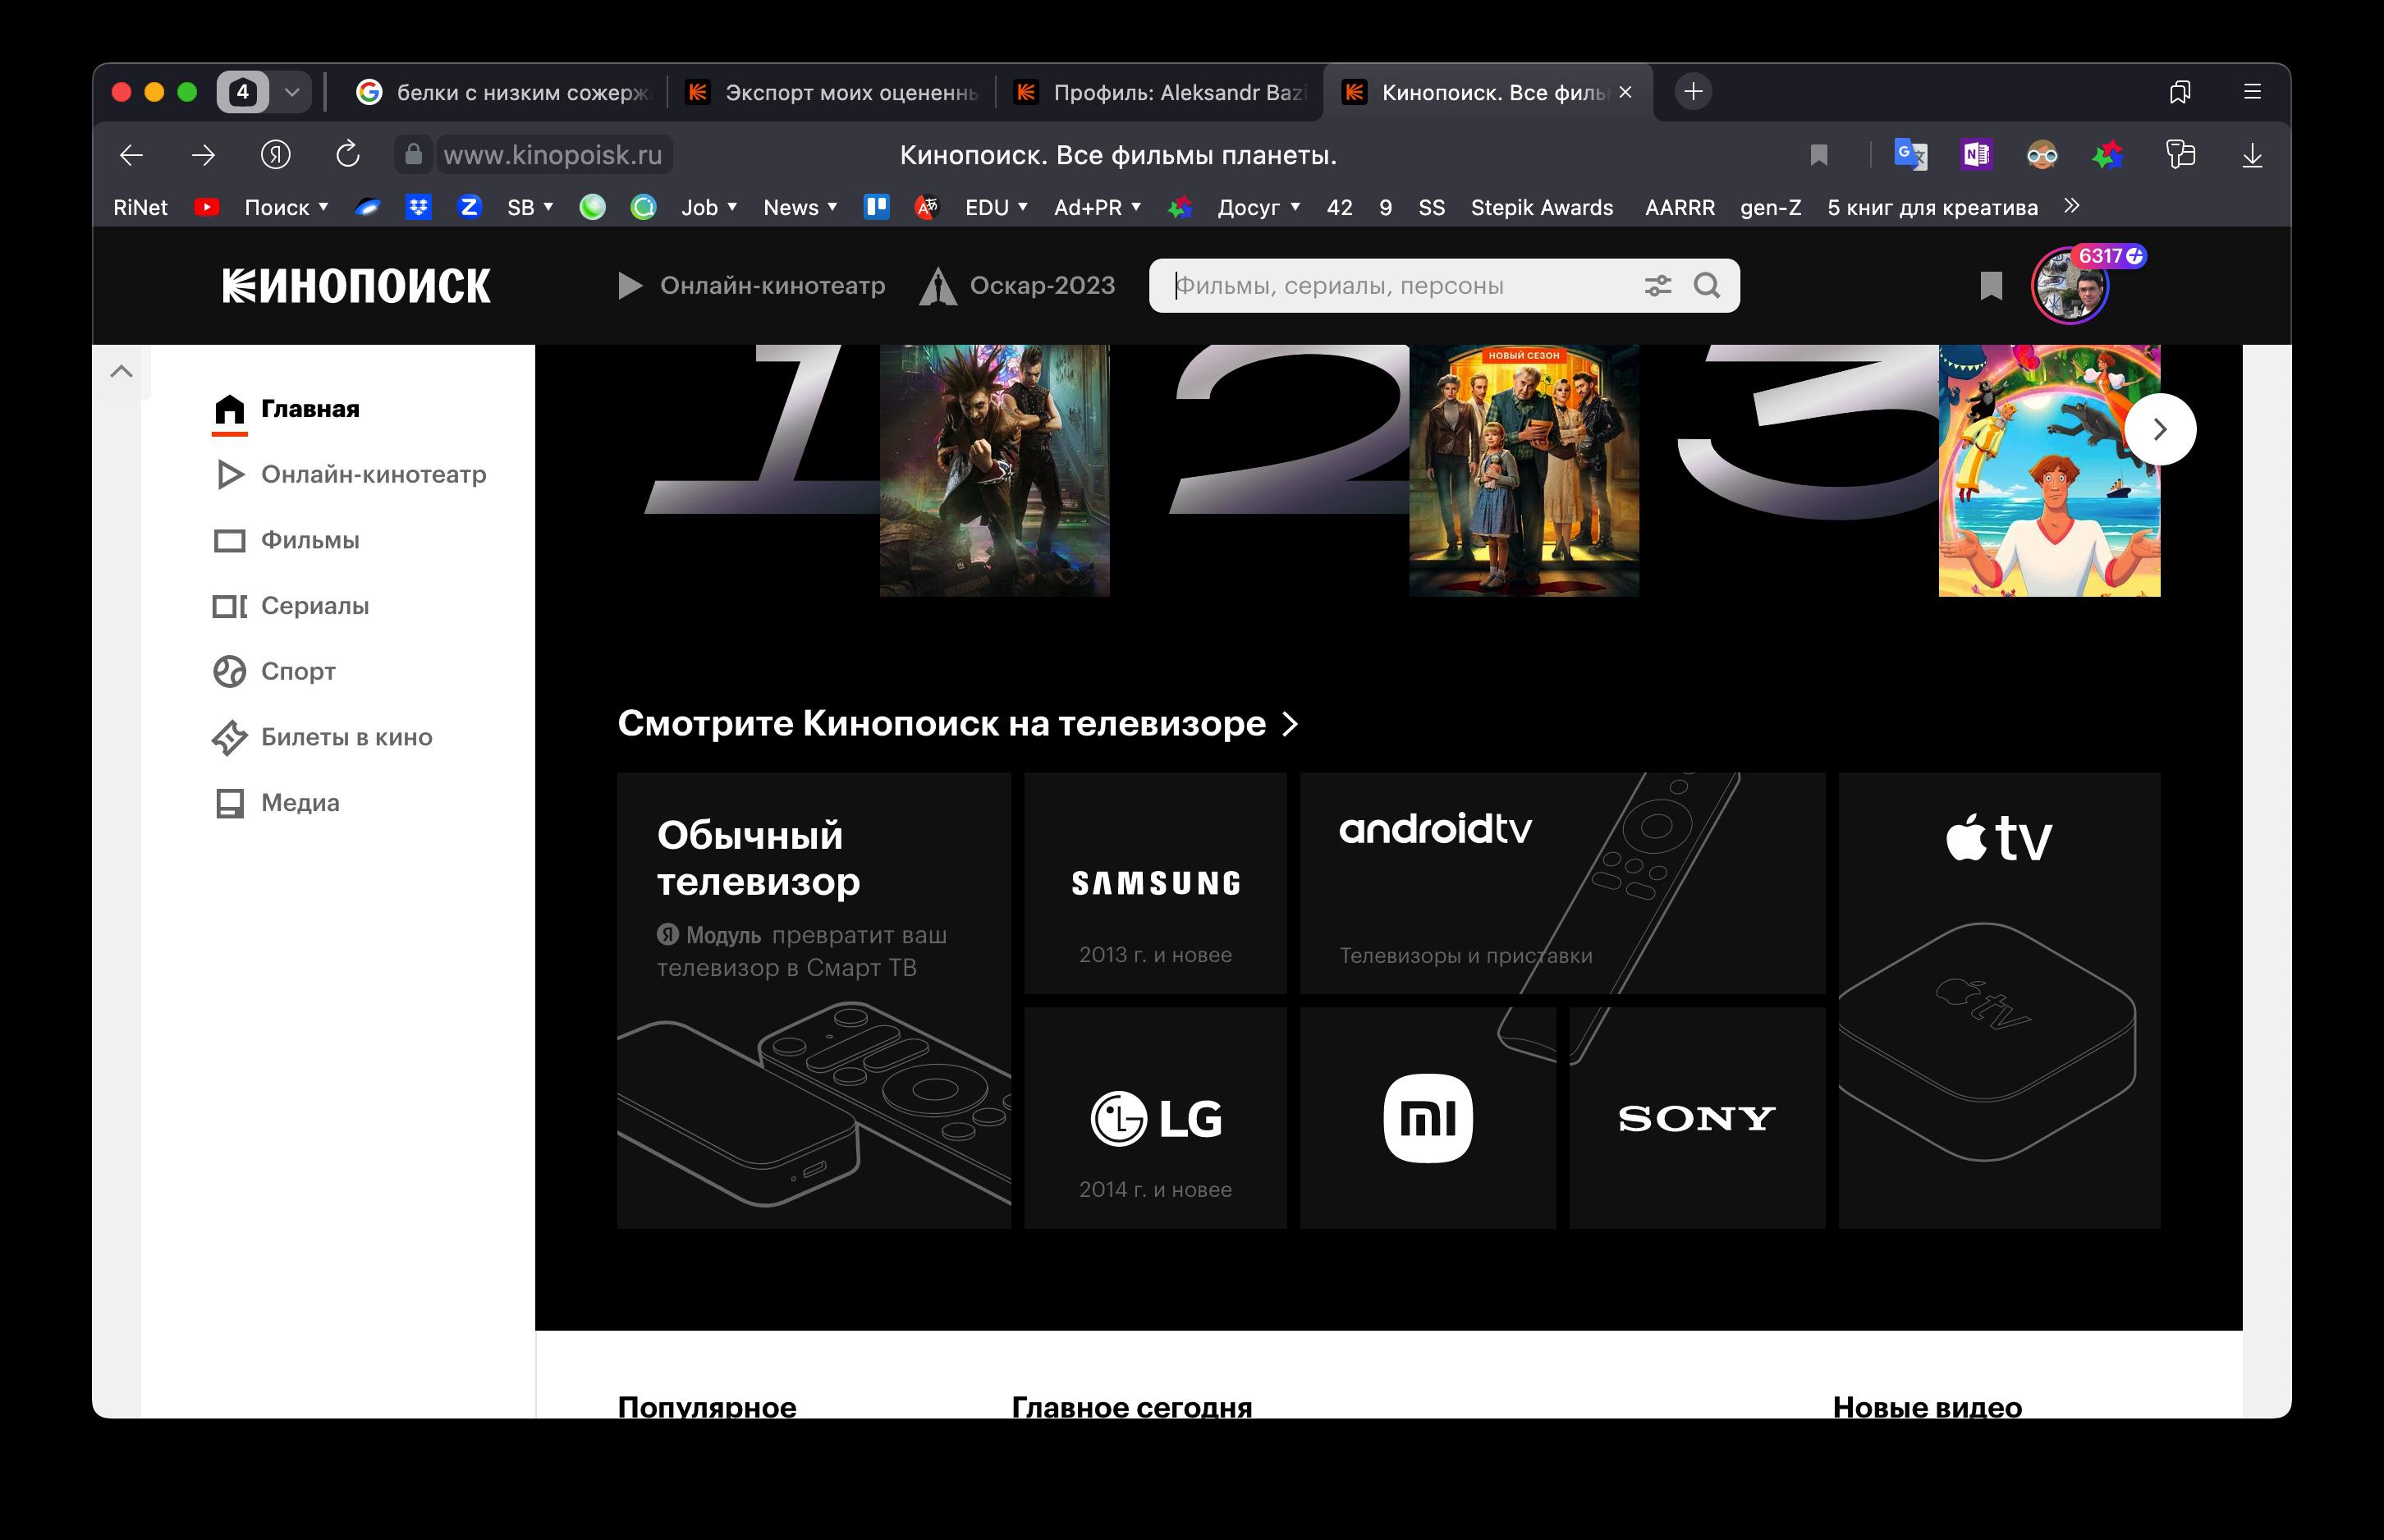2384x1540 pixels.
Task: Click the www.kinopoisk.ru address field
Action: tap(553, 155)
